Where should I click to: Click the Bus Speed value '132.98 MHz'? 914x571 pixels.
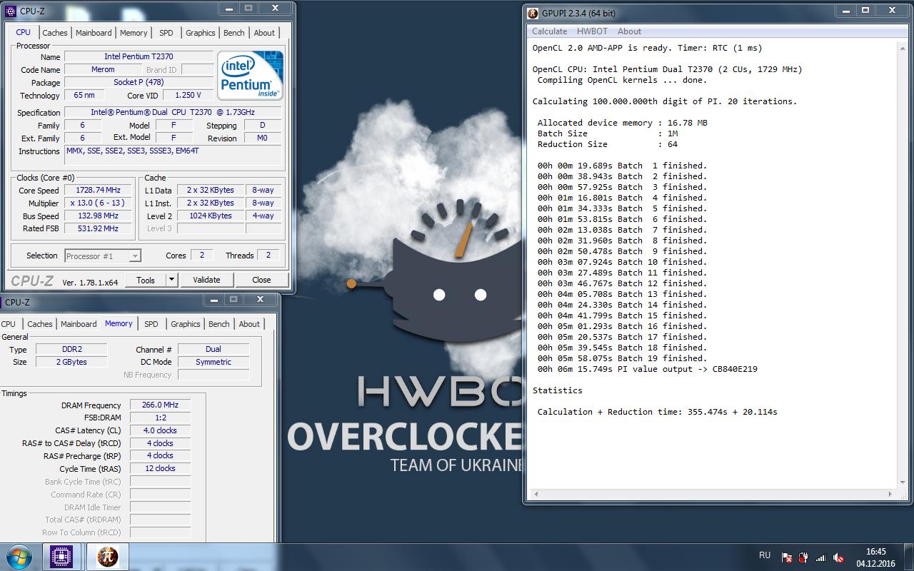[98, 216]
